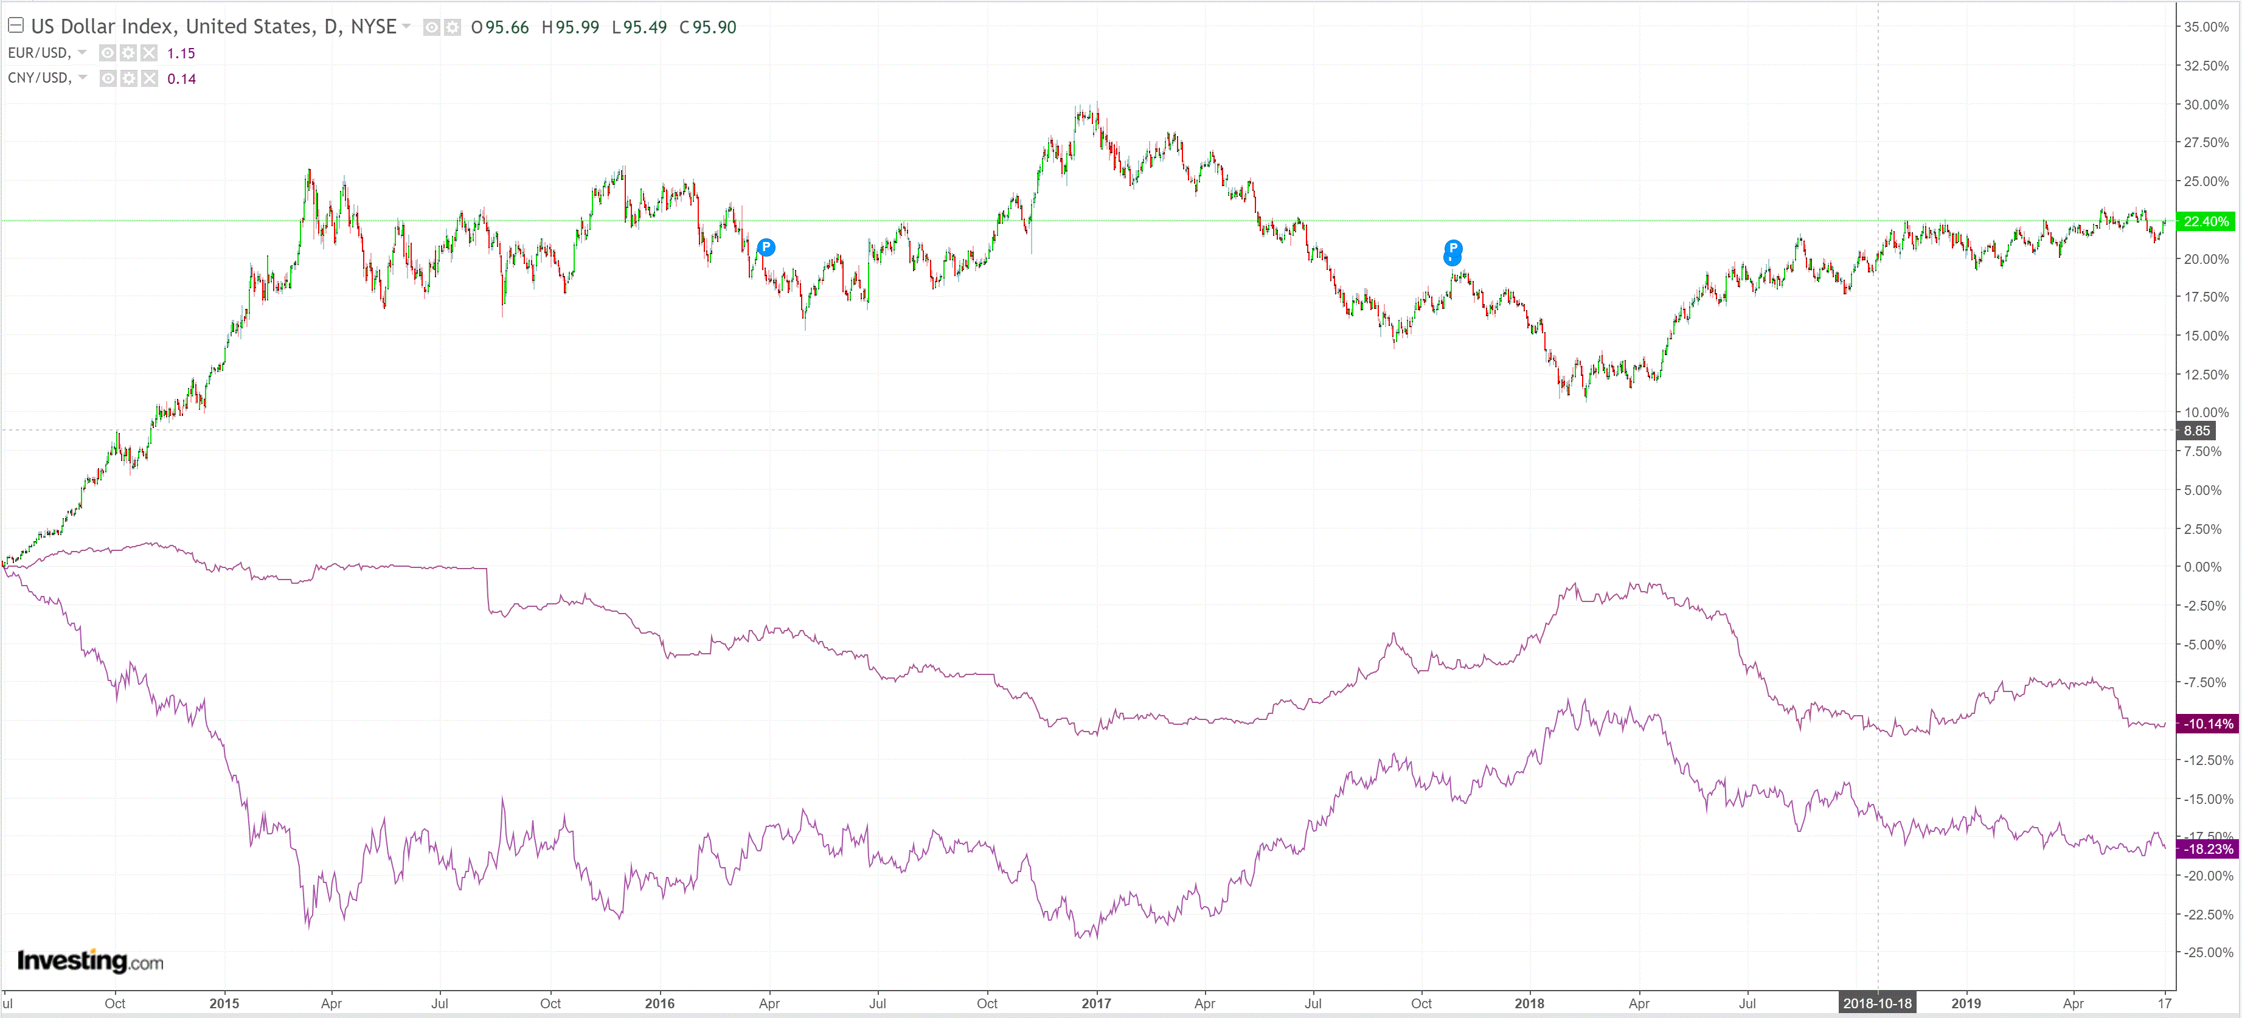The width and height of the screenshot is (2242, 1018).
Task: Open US Dollar Index settings gear
Action: pyautogui.click(x=452, y=28)
